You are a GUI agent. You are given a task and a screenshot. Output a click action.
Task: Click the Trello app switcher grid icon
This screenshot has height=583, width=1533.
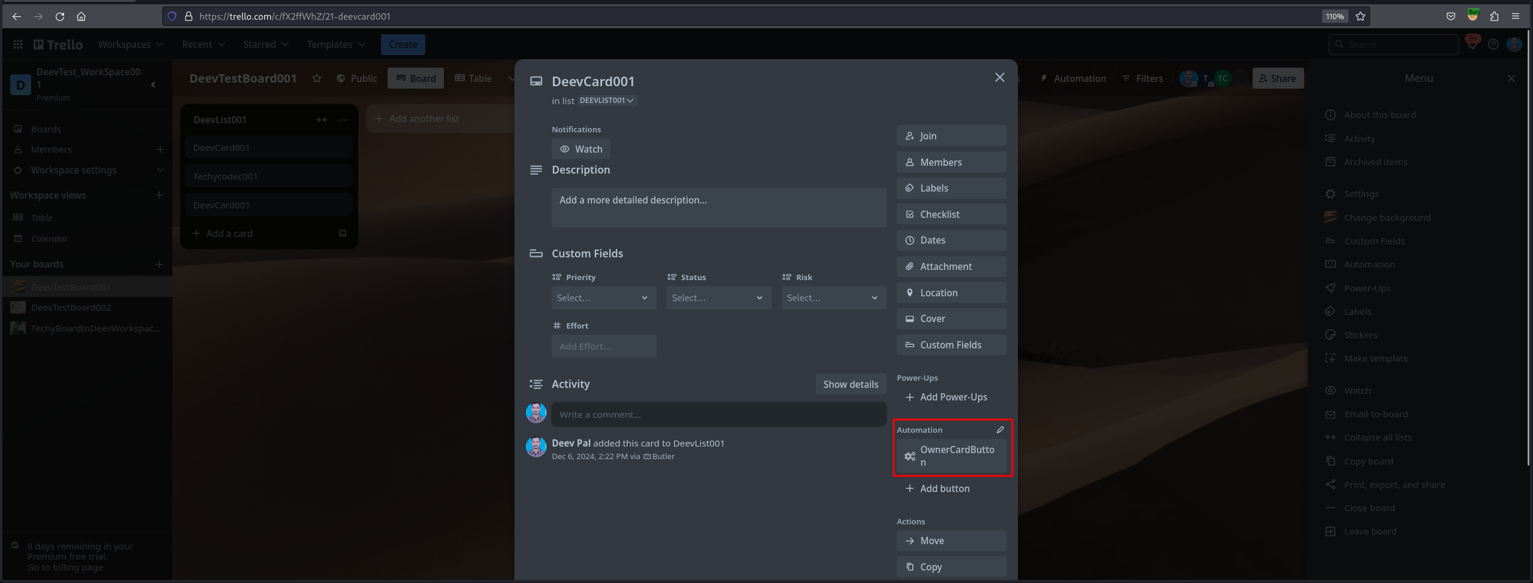(18, 44)
